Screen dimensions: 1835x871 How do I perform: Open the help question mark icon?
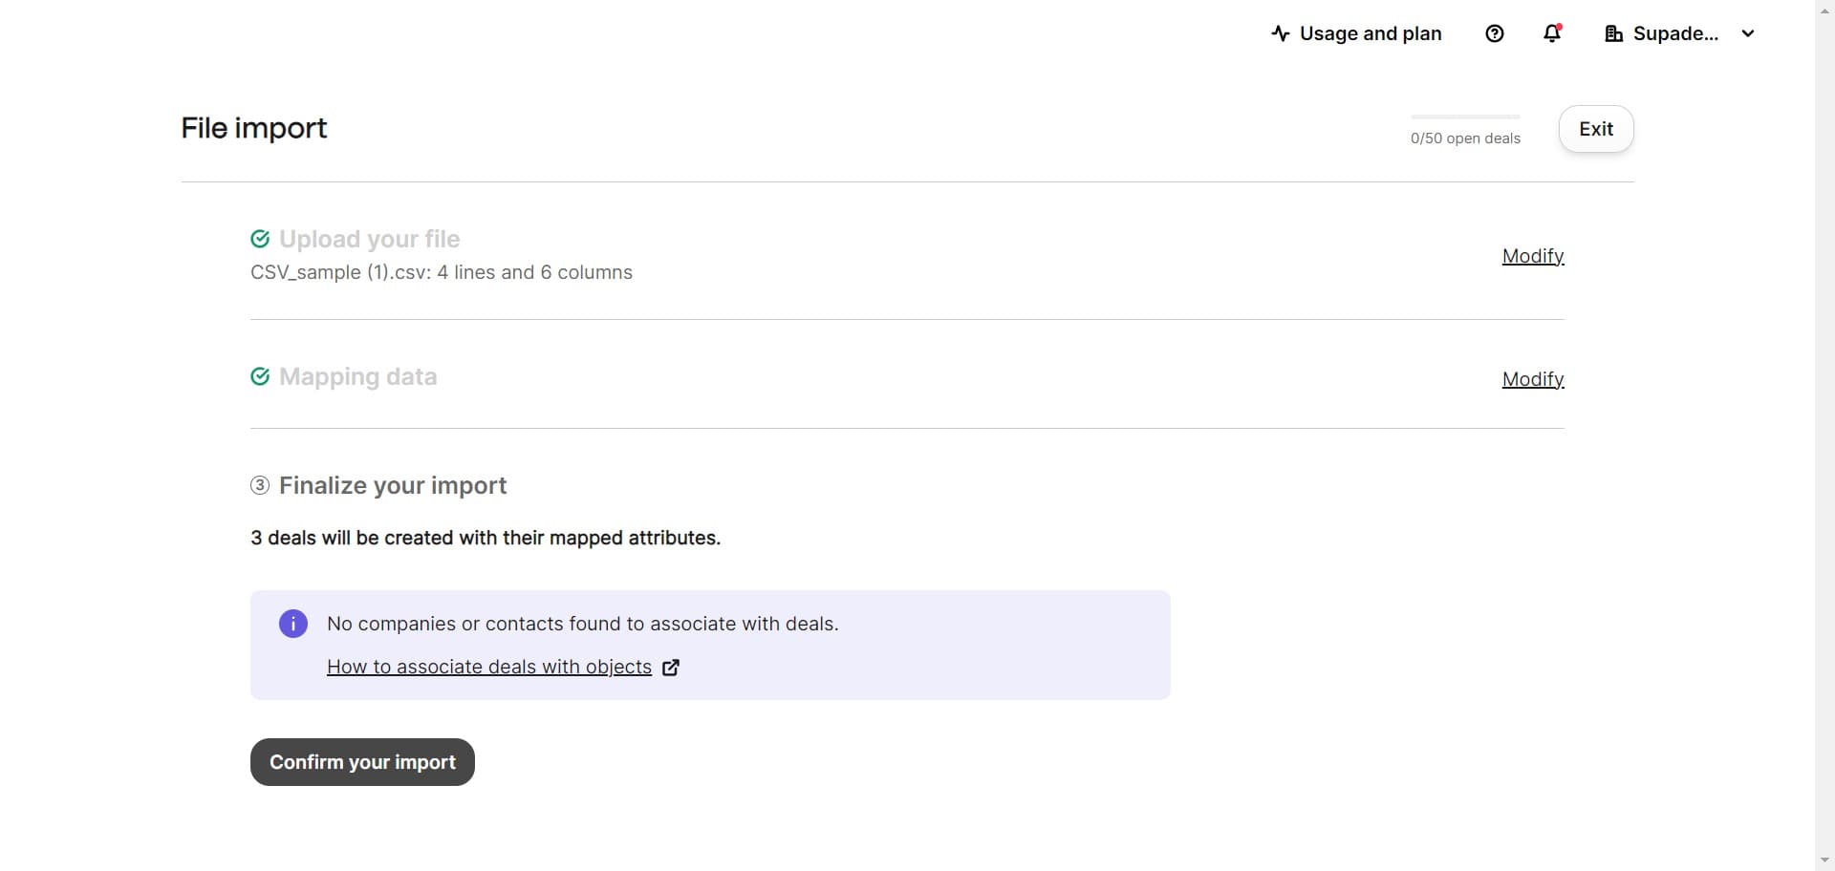tap(1495, 33)
